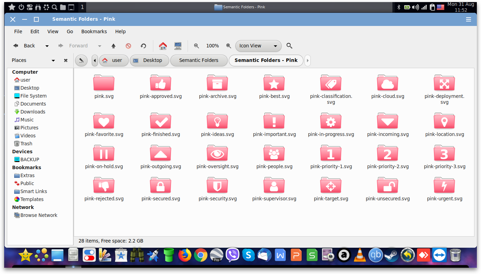Select the pink-secured.svg padlock folder

tap(161, 185)
